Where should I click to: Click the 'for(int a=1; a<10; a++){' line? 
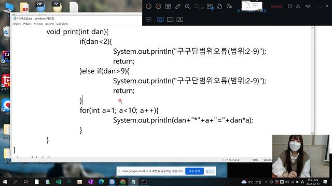coord(119,110)
